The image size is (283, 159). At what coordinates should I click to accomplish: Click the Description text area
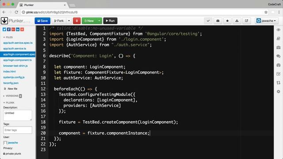(x=18, y=115)
